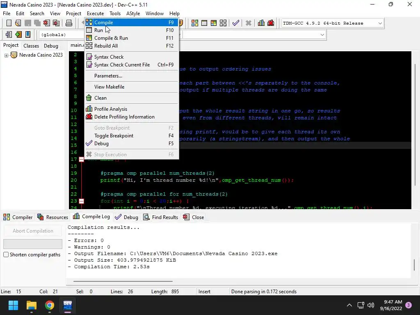Click the New file toolbar icon
The image size is (420, 315).
coord(9,23)
